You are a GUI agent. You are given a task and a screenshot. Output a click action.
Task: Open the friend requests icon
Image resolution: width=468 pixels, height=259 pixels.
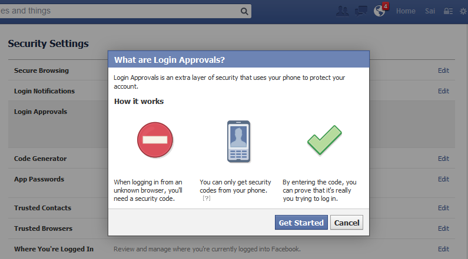(343, 11)
